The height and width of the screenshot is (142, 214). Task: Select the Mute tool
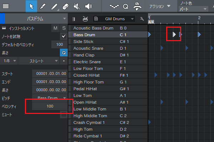coord(76,6)
